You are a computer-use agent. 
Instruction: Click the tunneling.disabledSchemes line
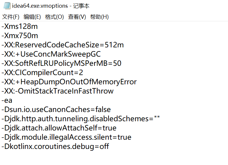(81, 119)
